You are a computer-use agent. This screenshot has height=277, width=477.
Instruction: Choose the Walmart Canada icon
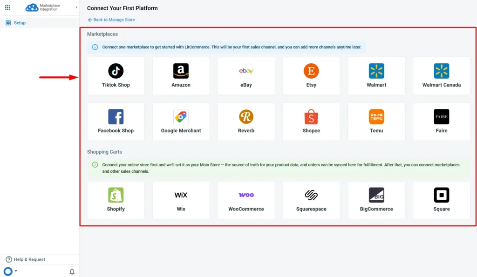tap(442, 71)
